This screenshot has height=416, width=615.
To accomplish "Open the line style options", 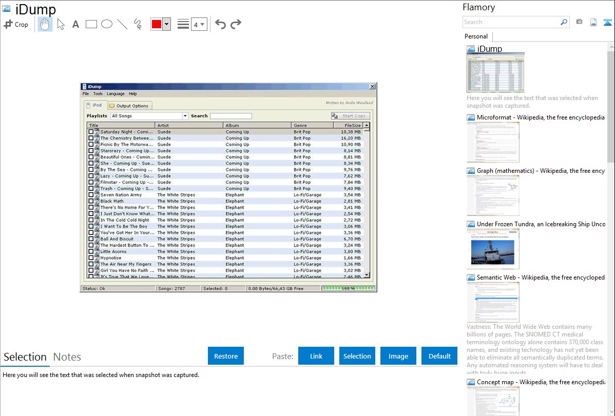I will pos(183,24).
